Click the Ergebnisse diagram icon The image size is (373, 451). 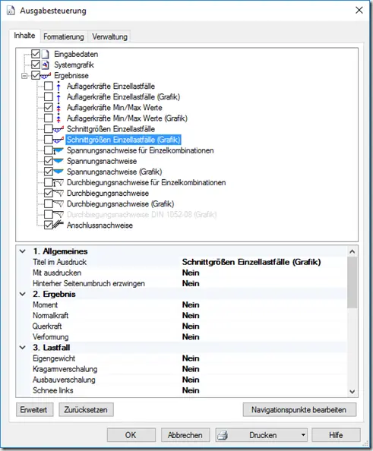pos(46,76)
